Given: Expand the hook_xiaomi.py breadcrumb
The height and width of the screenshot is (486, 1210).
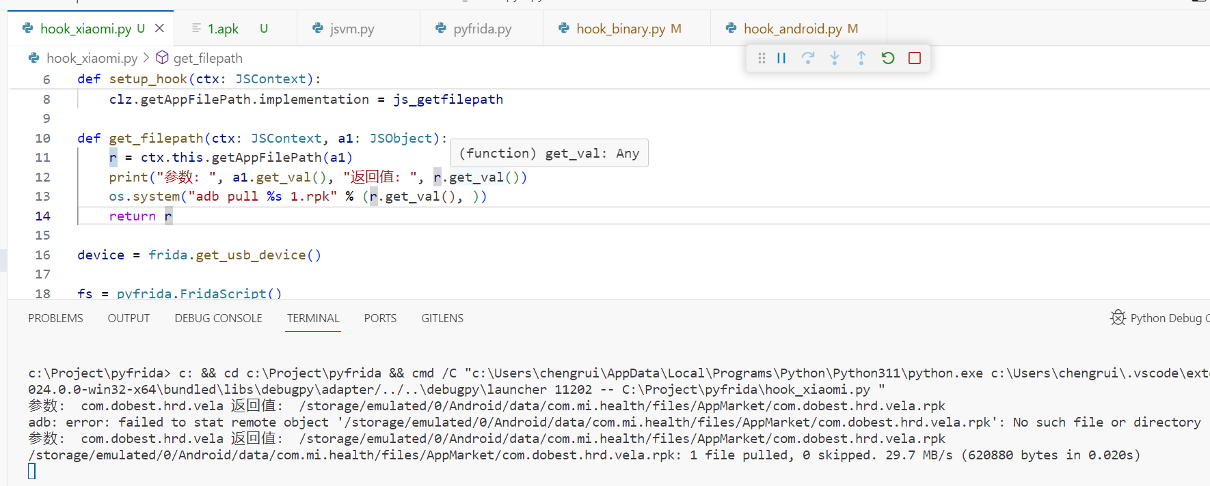Looking at the screenshot, I should [92, 58].
